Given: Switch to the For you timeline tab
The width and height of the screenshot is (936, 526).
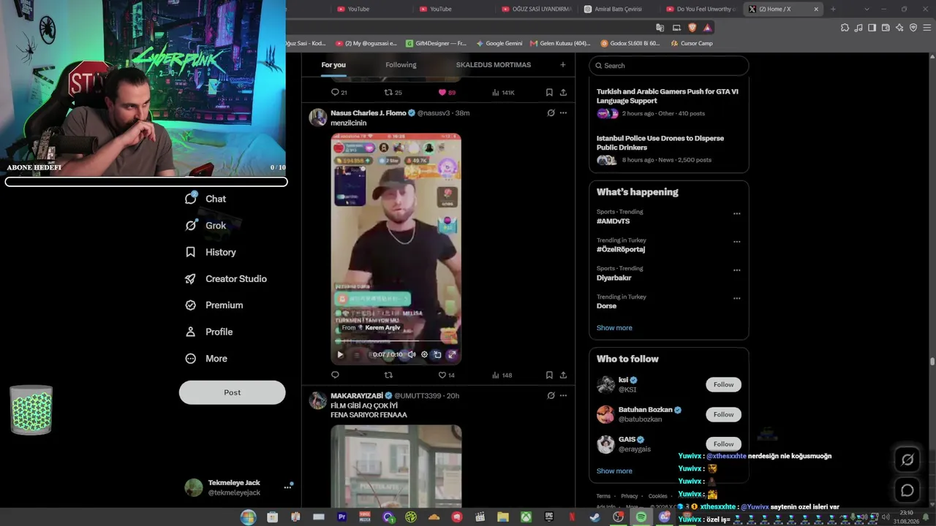Looking at the screenshot, I should pyautogui.click(x=333, y=65).
